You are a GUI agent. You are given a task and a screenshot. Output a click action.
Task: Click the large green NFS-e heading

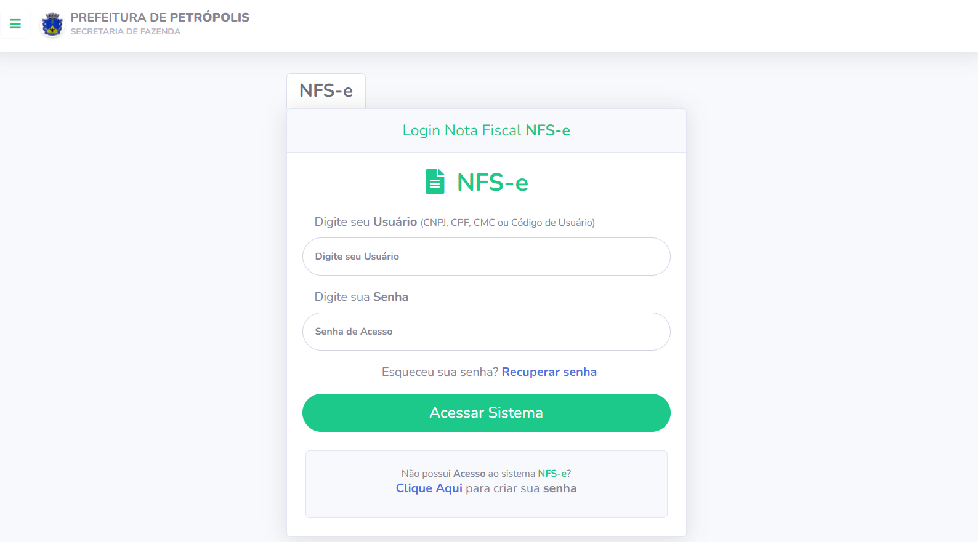(492, 183)
